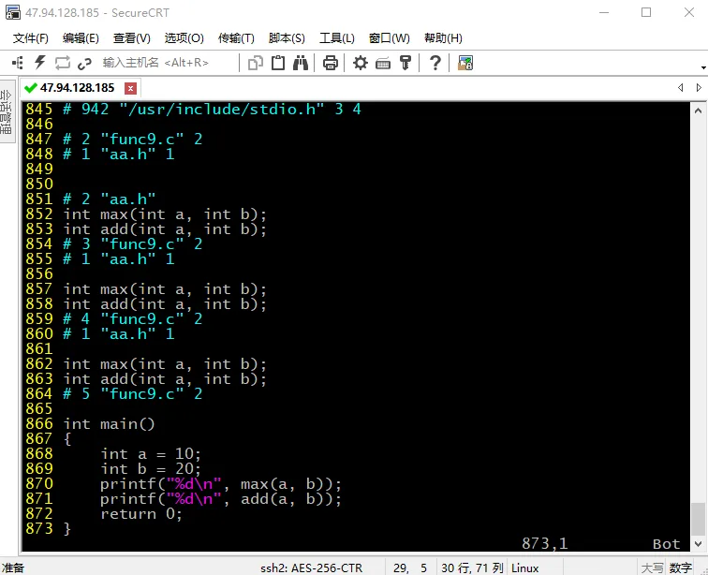Click the Copy toolbar icon
708x575 pixels.
point(256,63)
